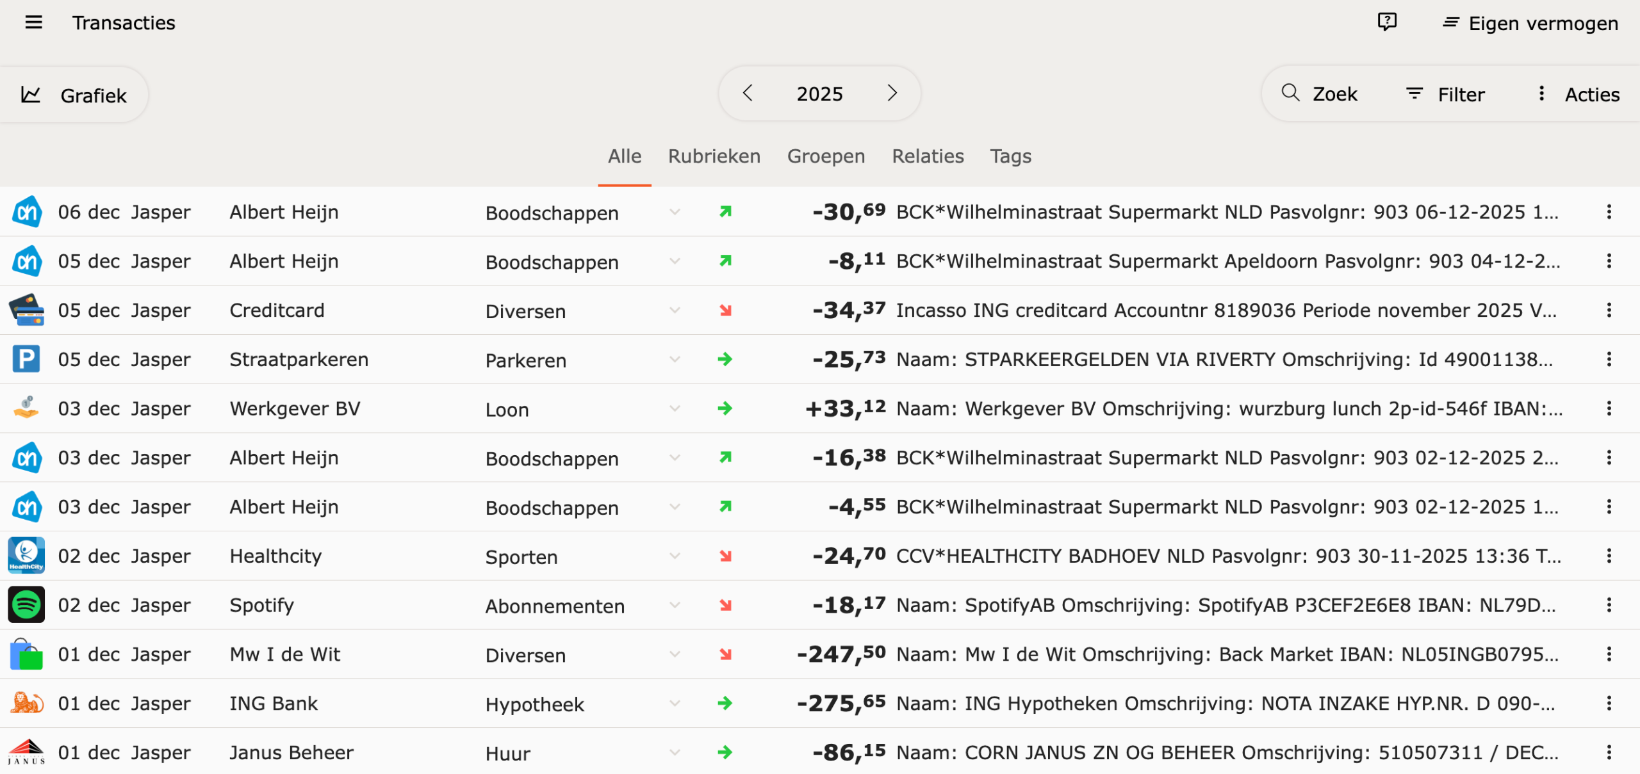
Task: Open Zoek search
Action: click(1319, 94)
